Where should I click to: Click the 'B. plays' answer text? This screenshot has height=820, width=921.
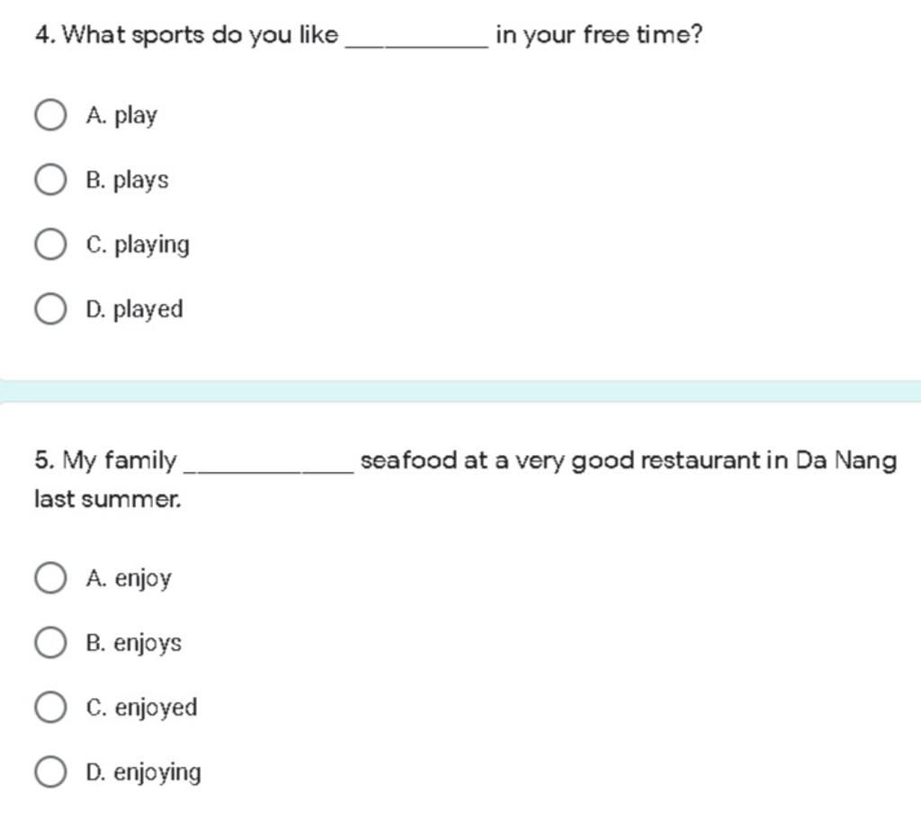pos(128,181)
